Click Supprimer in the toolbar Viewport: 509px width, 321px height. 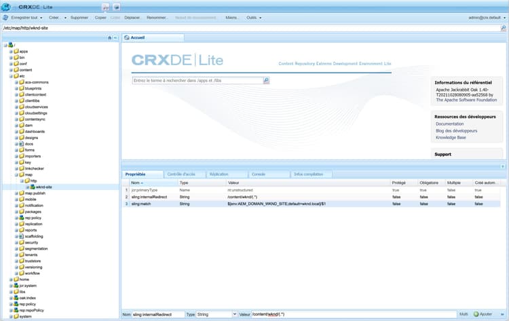point(79,18)
